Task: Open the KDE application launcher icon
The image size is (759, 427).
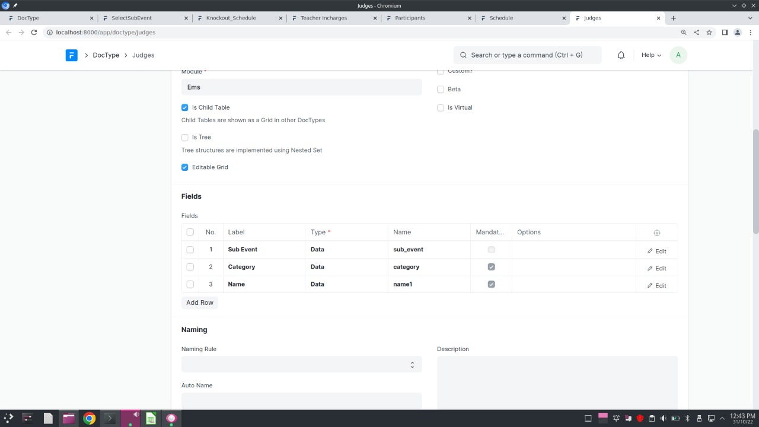Action: [x=8, y=418]
